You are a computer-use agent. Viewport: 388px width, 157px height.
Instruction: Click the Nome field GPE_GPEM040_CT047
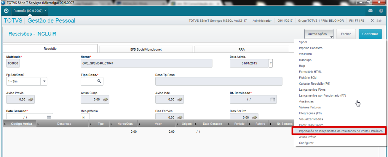(x=146, y=63)
